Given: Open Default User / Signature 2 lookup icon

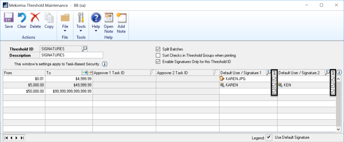Looking at the screenshot, I should 327,72.
